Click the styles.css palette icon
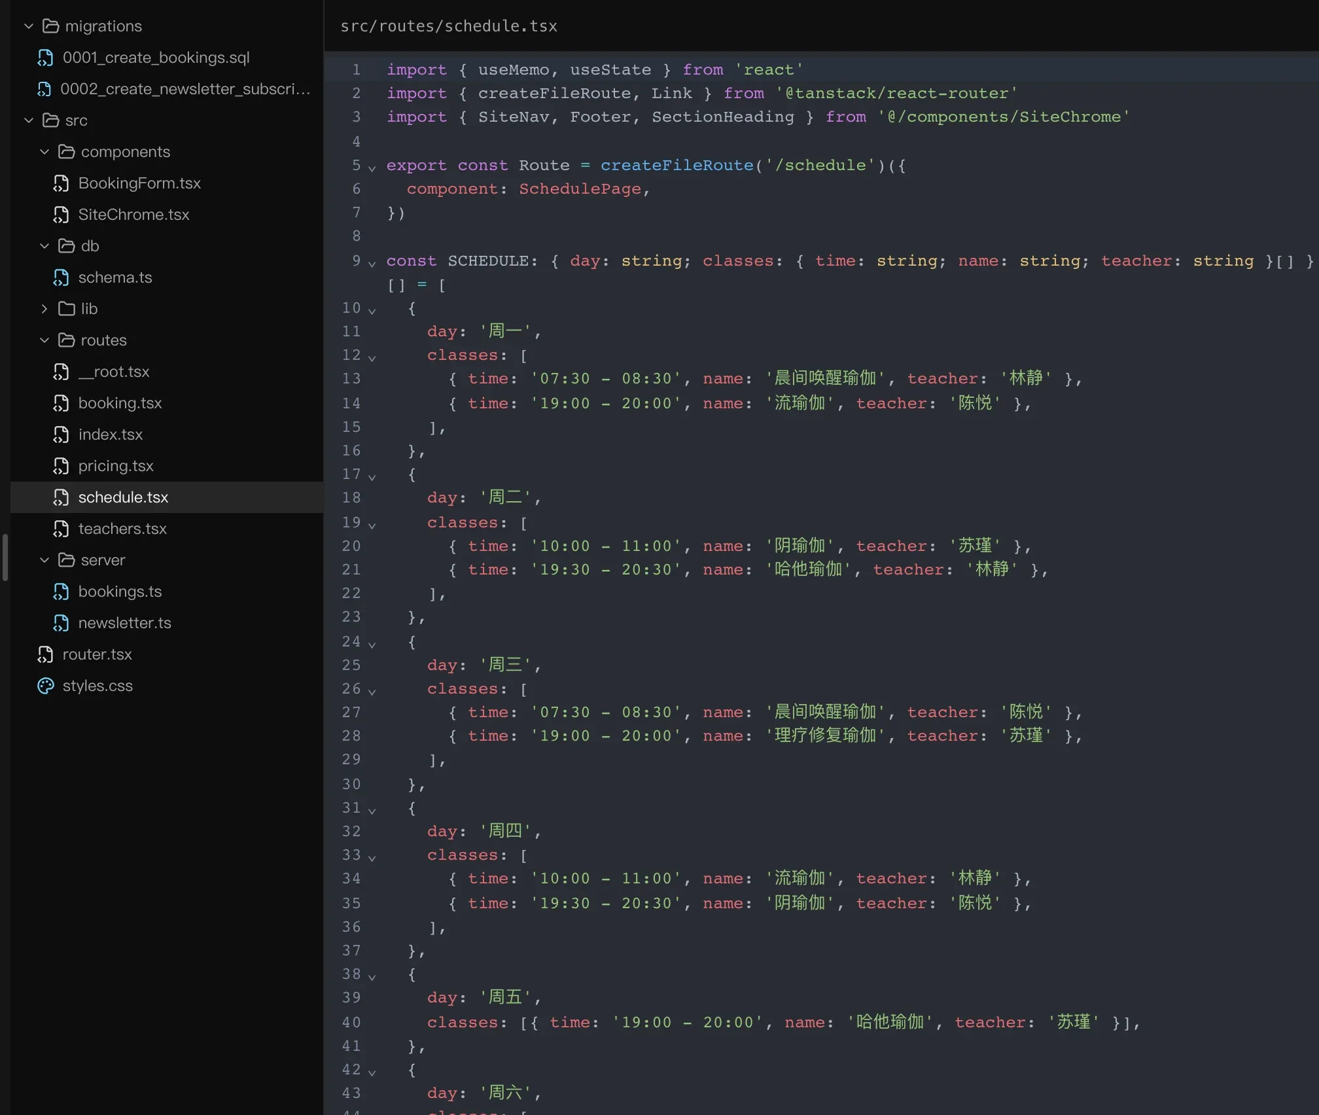The height and width of the screenshot is (1115, 1319). (46, 686)
